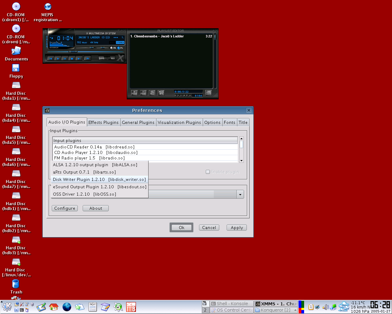Pause playback in XMMS player
This screenshot has height=314, width=392.
65,58
